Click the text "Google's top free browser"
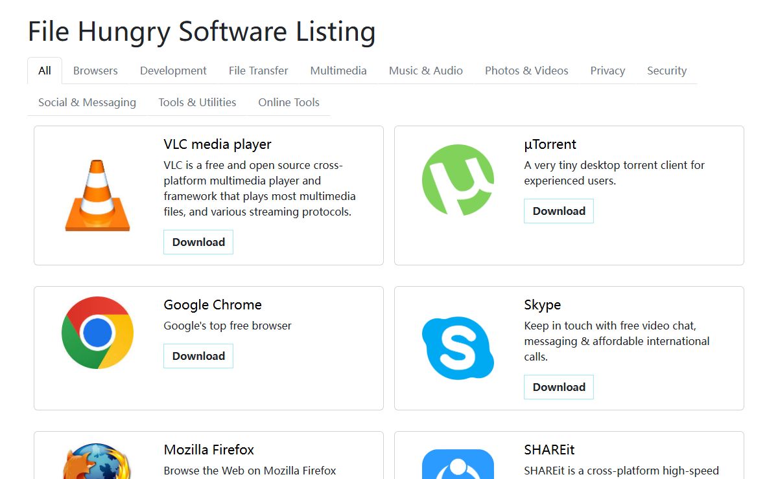The image size is (778, 479). tap(228, 326)
